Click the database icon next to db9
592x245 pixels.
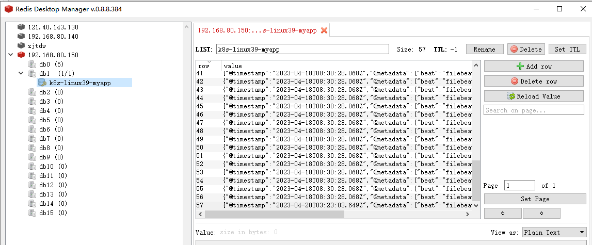pos(31,157)
